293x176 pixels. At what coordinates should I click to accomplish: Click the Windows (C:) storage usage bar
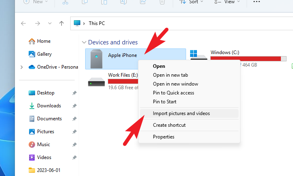(248, 59)
